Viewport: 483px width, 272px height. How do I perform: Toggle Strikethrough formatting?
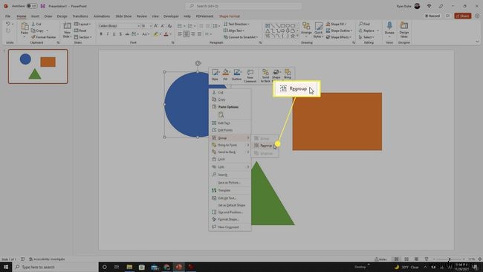(127, 34)
